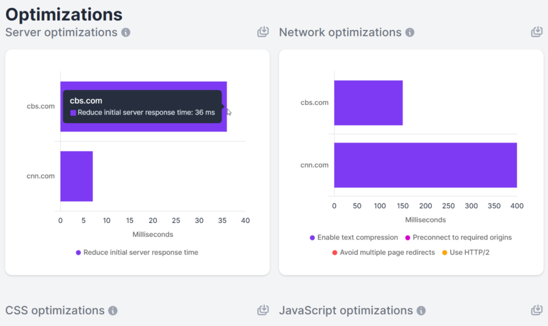Click the cnn.com label in Server chart
Screen dimensions: 548x326
click(41, 176)
